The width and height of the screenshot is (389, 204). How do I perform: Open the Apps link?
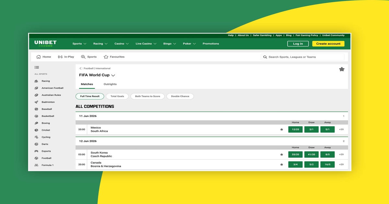(x=279, y=35)
